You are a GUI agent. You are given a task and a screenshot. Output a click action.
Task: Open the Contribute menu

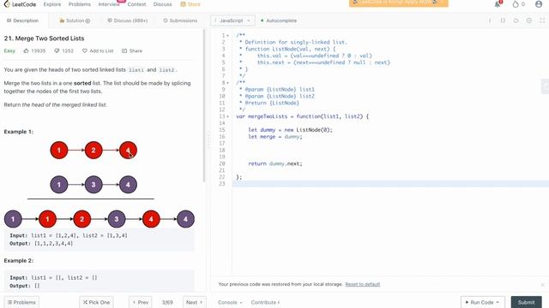click(265, 302)
